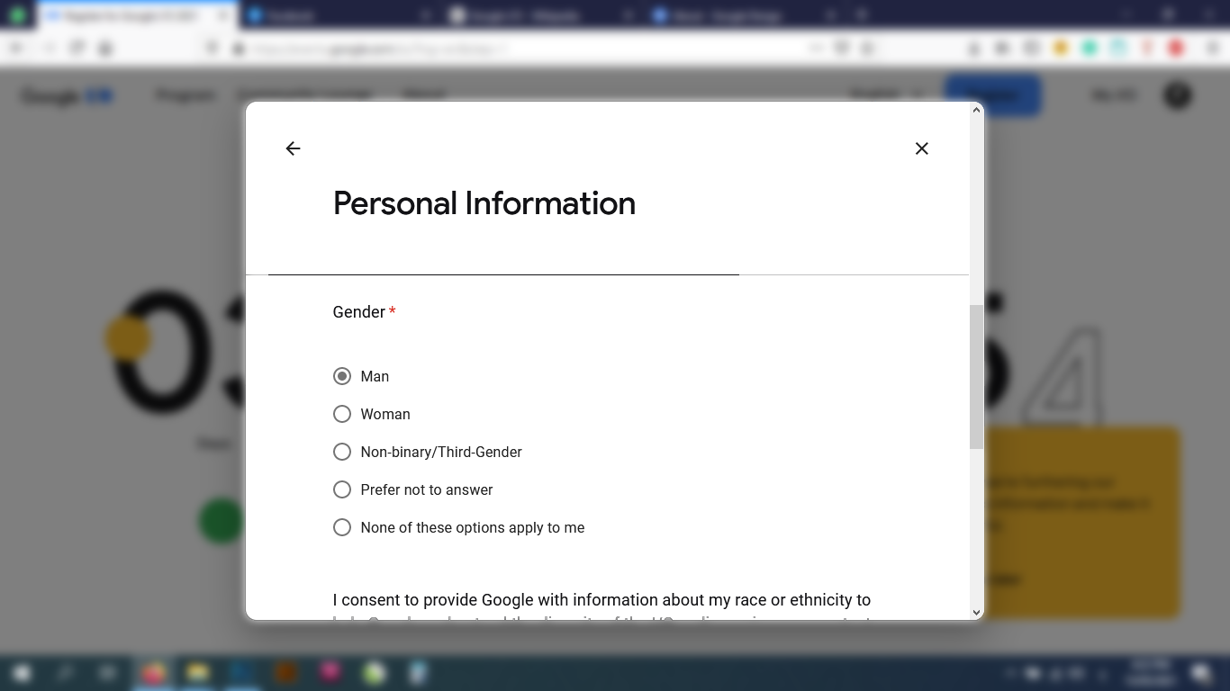1230x691 pixels.
Task: Click the blue button in the site header
Action: click(x=992, y=95)
